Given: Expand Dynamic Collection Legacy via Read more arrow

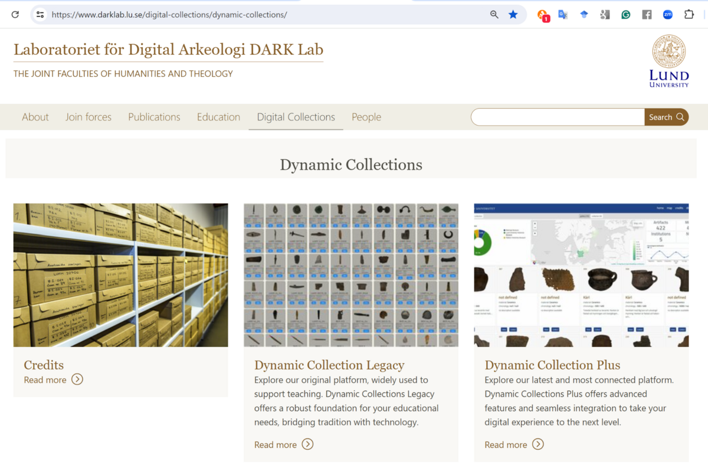Looking at the screenshot, I should [307, 444].
